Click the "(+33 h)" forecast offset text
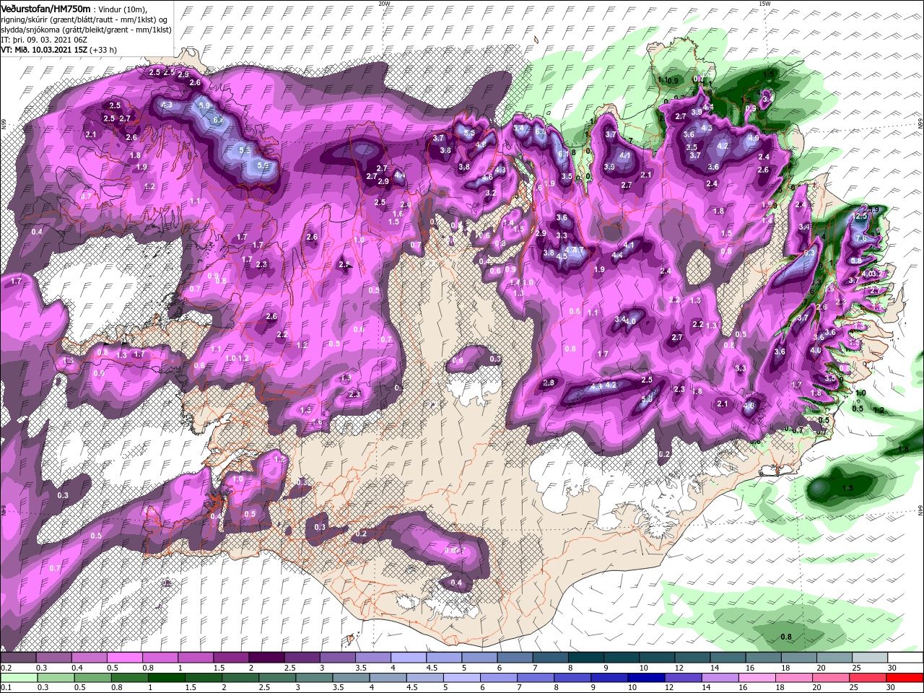Screen dimensions: 924x693 104,50
